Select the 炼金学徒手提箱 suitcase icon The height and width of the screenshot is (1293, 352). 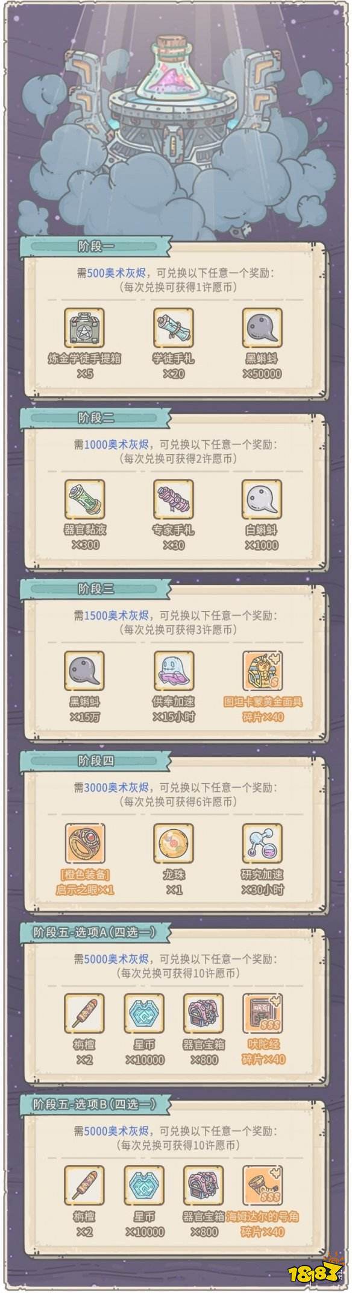tap(84, 328)
